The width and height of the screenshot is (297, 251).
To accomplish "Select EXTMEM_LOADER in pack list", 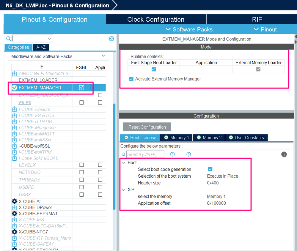I will [38, 80].
